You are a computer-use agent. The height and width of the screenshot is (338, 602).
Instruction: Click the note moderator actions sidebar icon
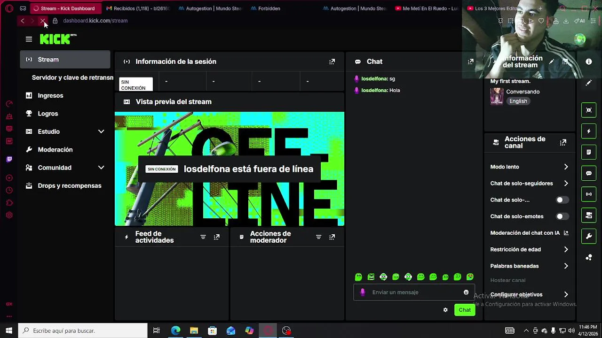pyautogui.click(x=589, y=152)
